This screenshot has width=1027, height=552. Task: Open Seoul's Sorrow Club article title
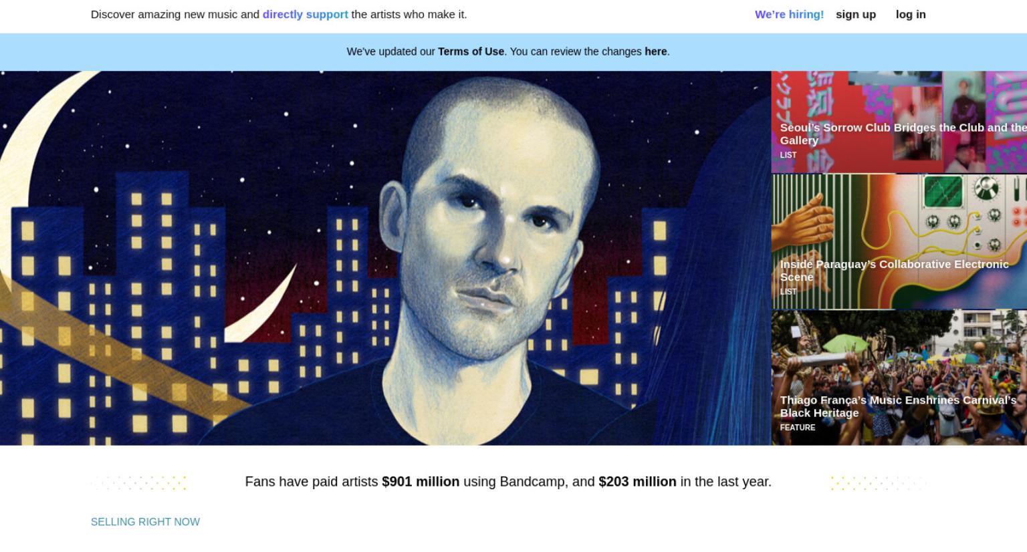pyautogui.click(x=903, y=134)
